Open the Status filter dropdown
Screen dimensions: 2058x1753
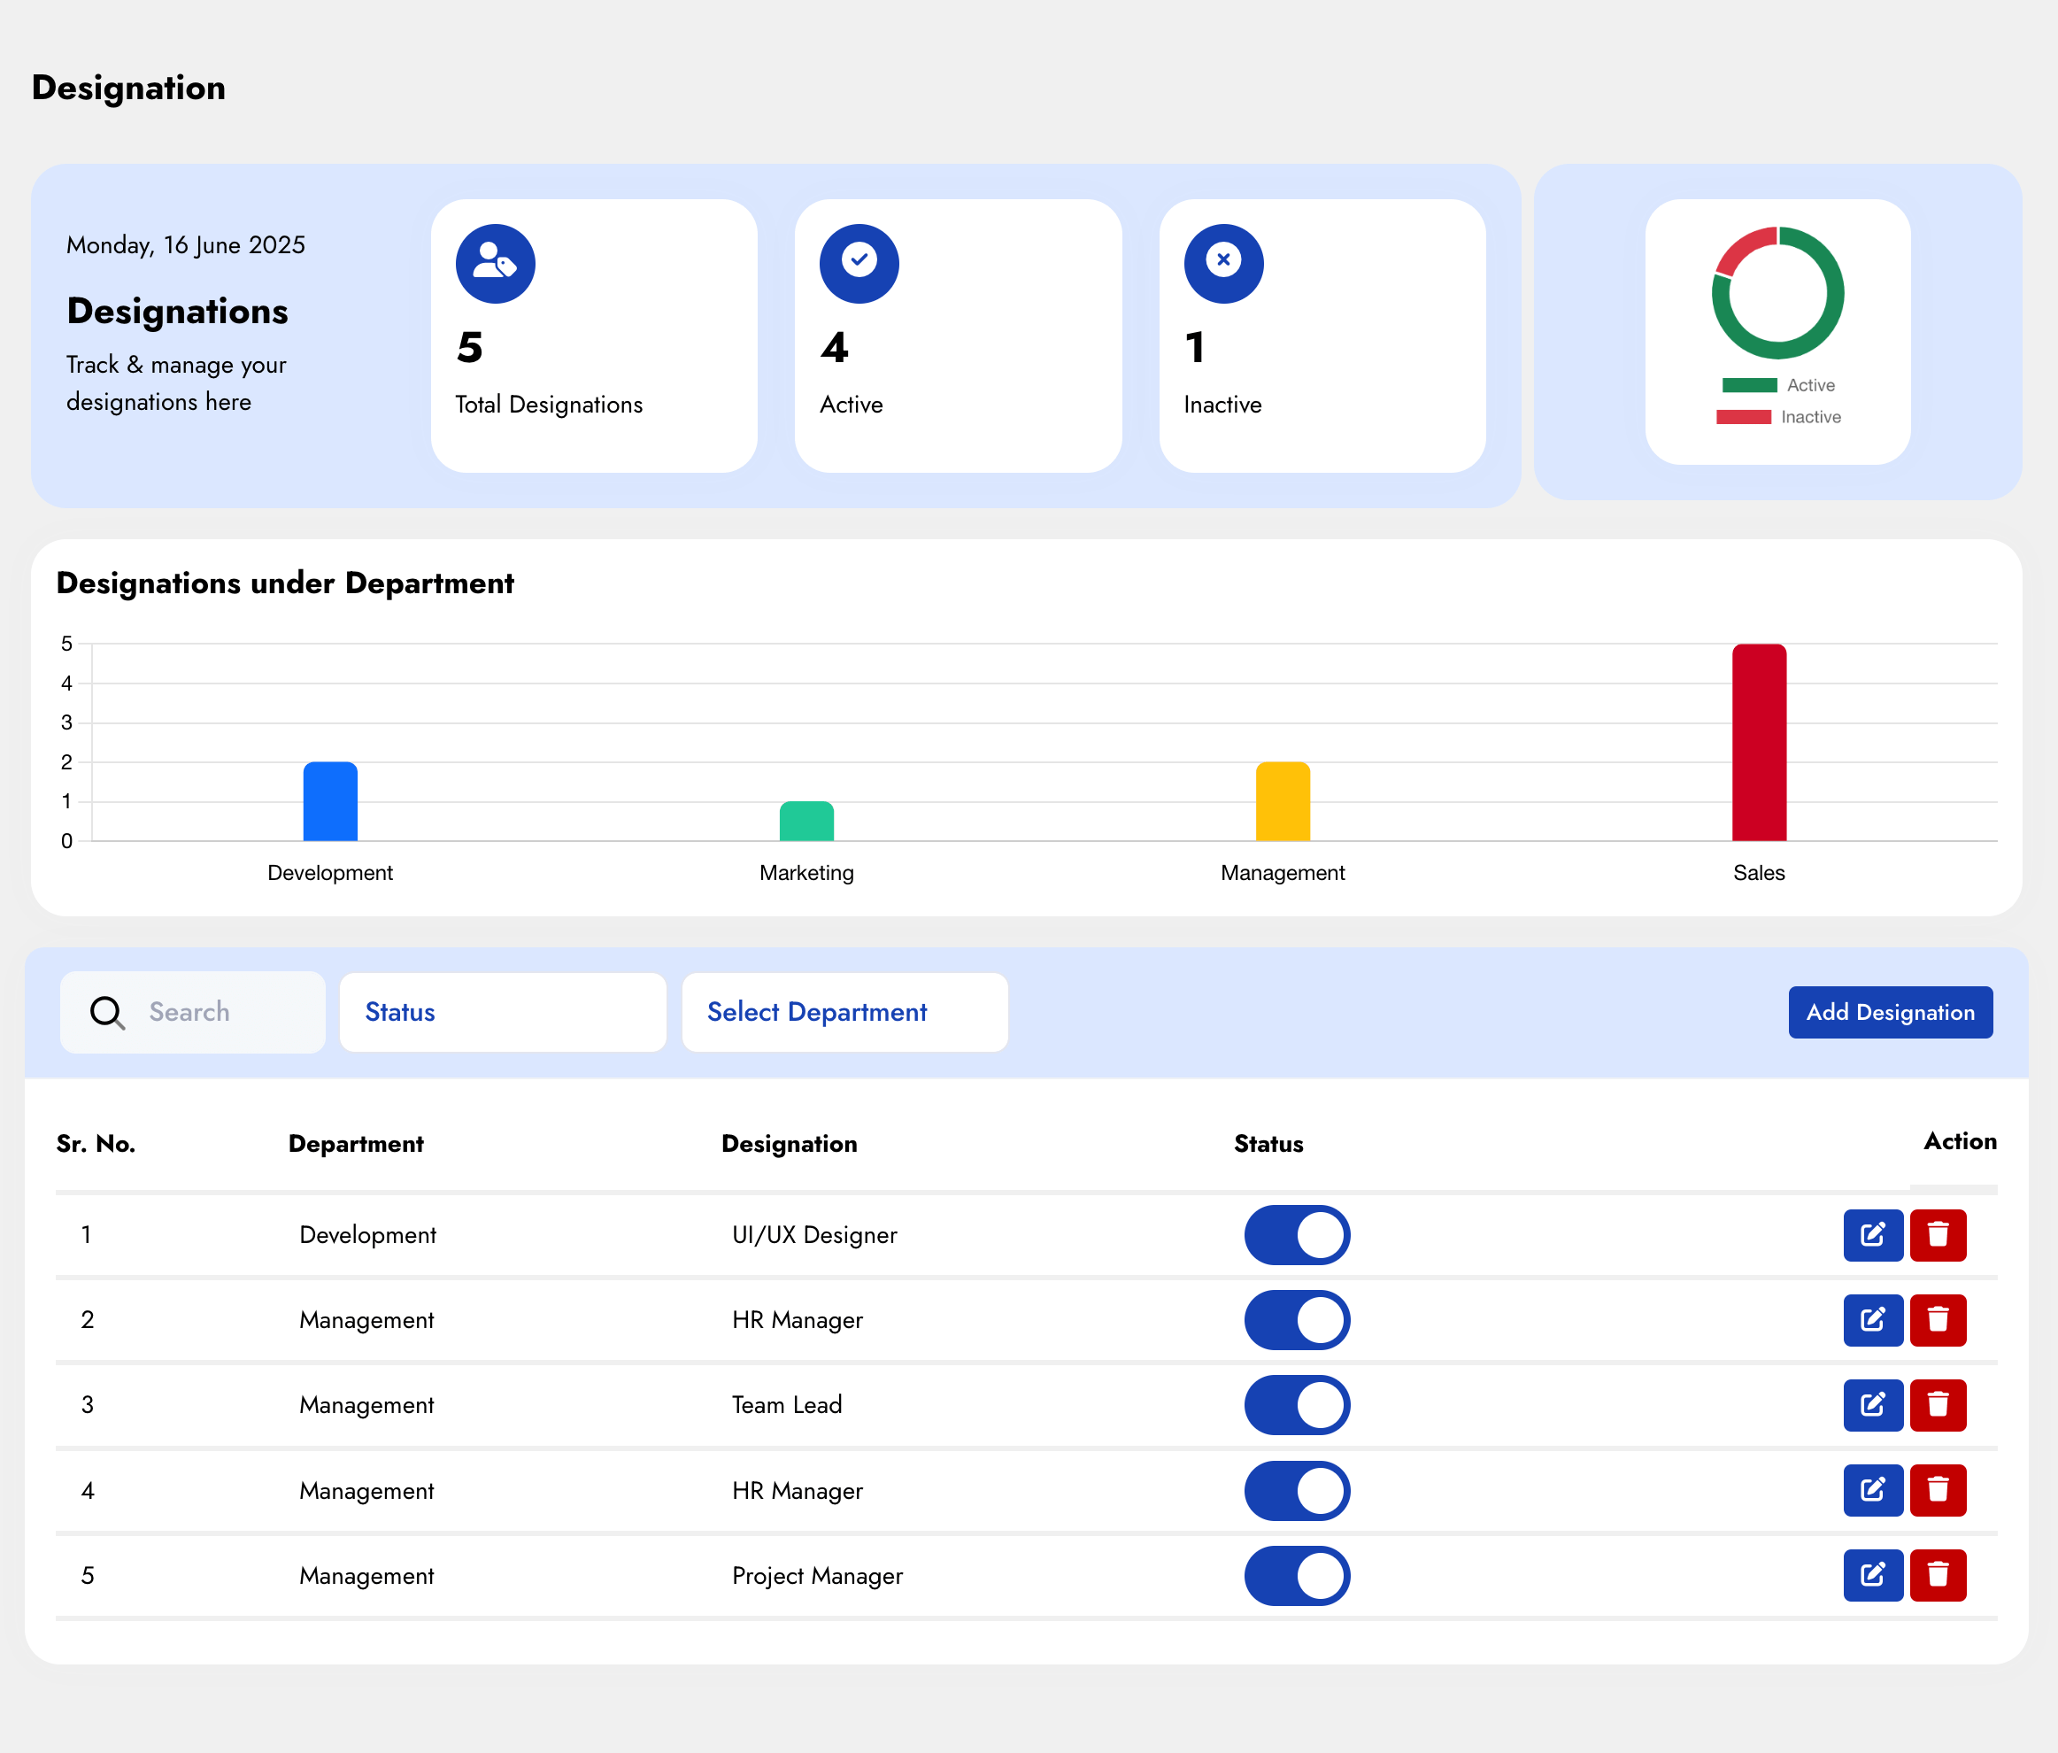coord(503,1012)
